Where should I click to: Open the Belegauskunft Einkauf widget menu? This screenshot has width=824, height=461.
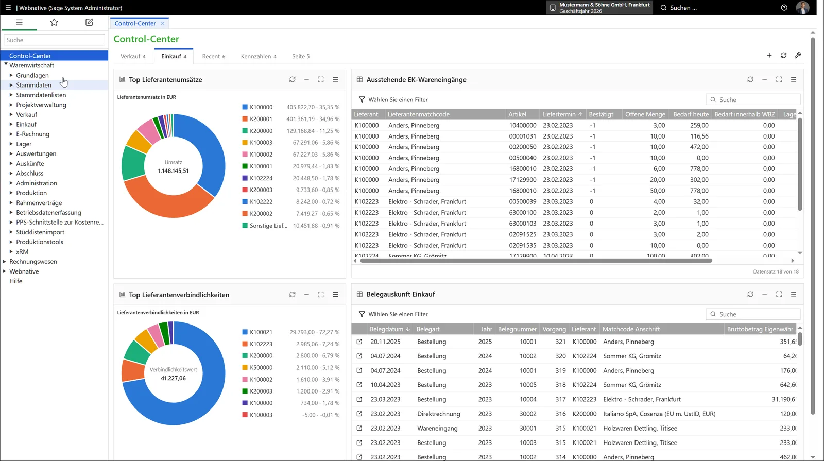click(x=794, y=294)
